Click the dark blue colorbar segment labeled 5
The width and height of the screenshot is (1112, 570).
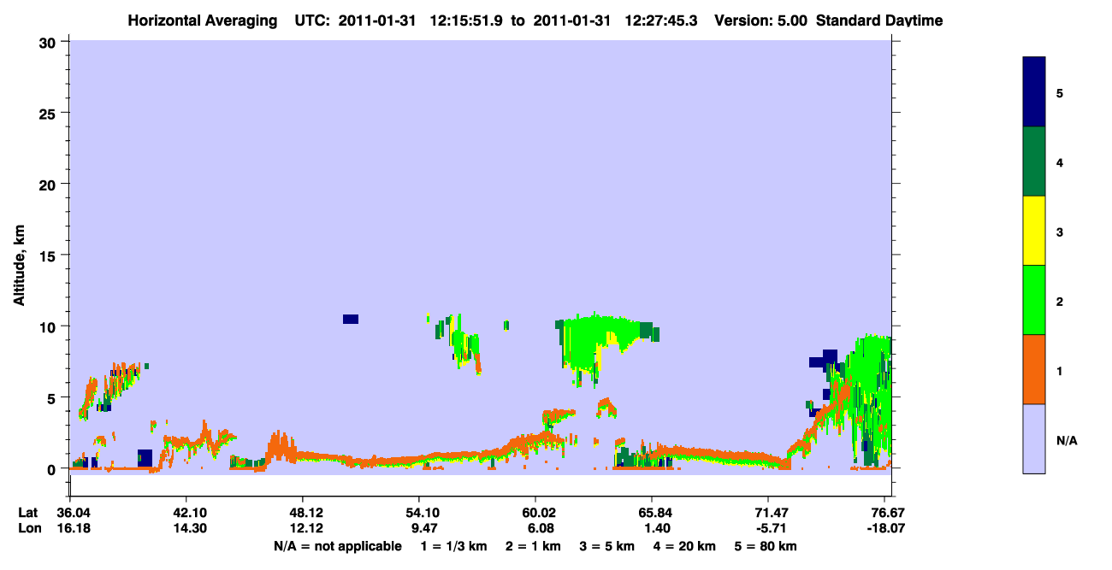(x=1034, y=92)
